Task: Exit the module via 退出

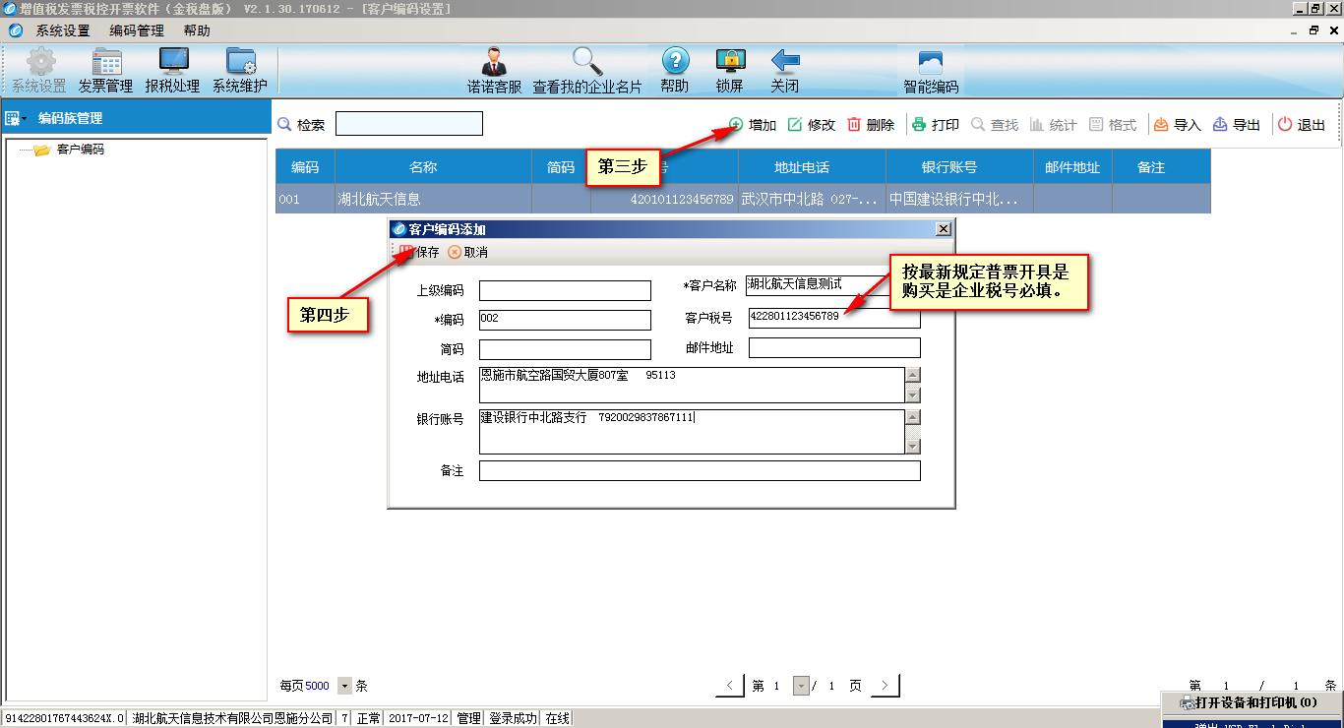Action: point(1301,124)
